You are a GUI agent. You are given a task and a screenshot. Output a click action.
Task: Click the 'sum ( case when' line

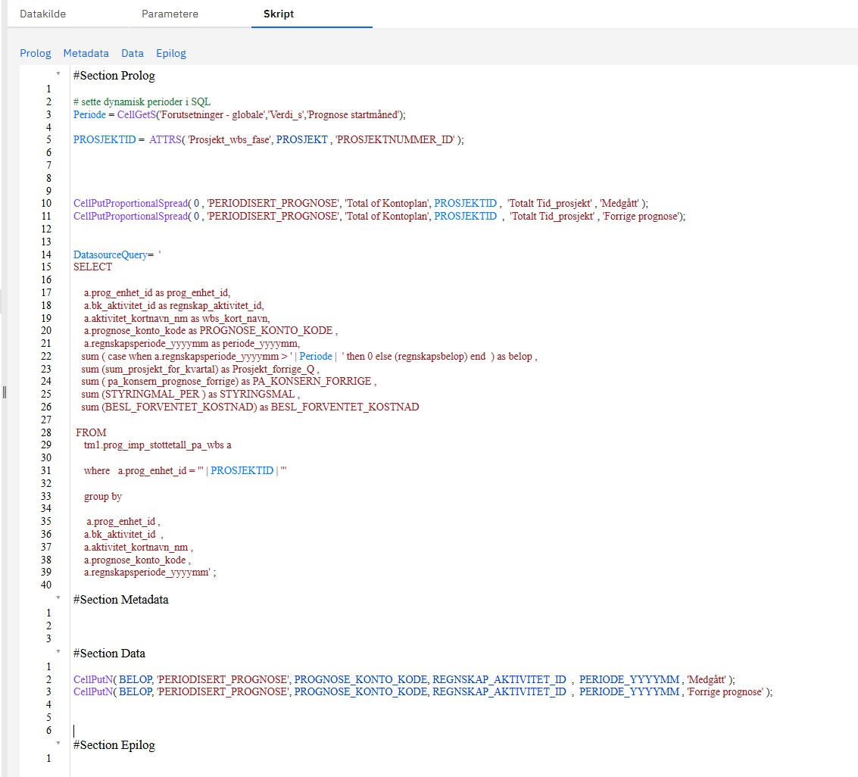309,356
